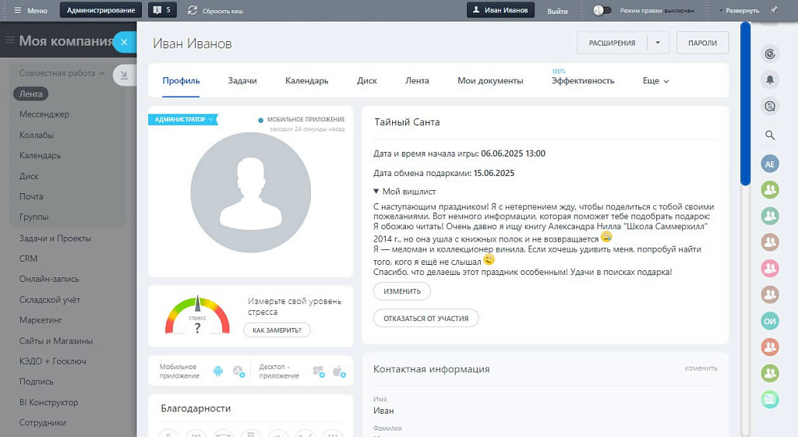This screenshot has width=798, height=437.
Task: Toggle the Режим правки edit mode switch
Action: click(602, 10)
